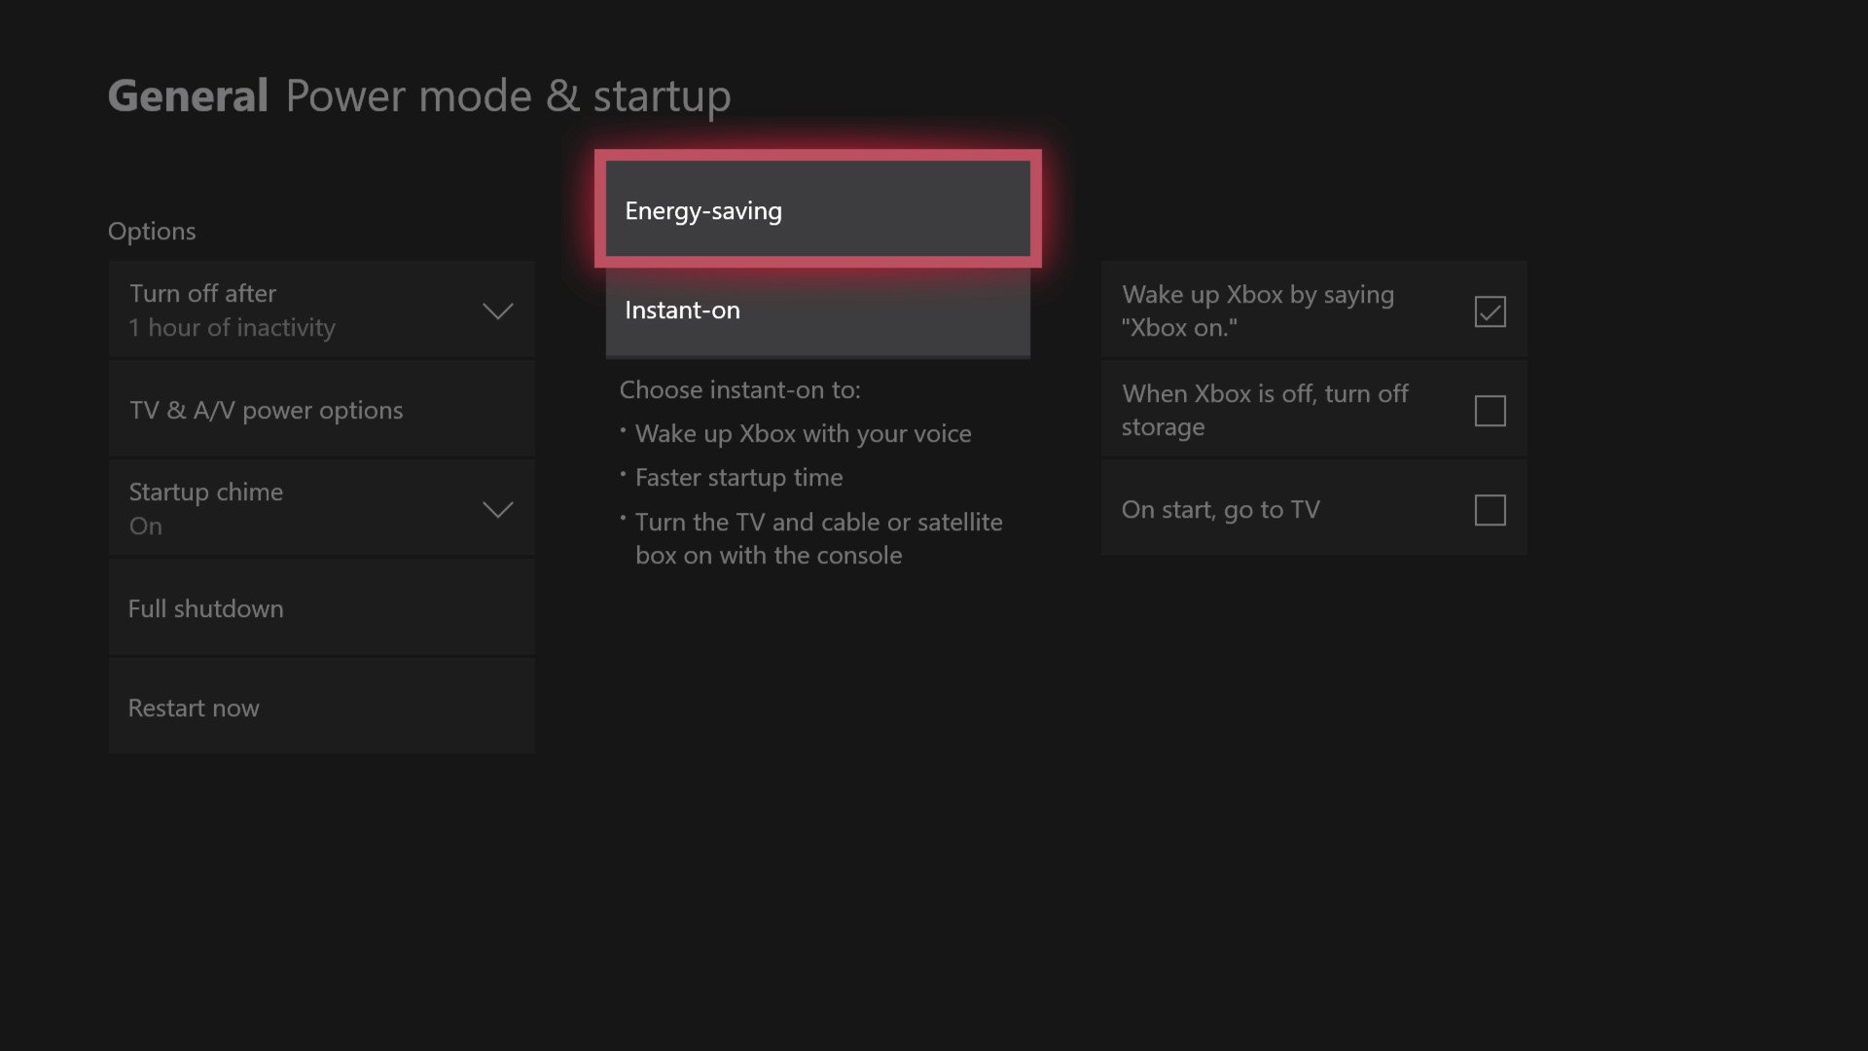Click the Options section label
1868x1051 pixels.
152,232
